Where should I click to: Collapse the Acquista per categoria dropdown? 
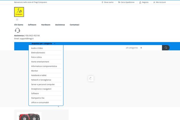click(x=43, y=43)
